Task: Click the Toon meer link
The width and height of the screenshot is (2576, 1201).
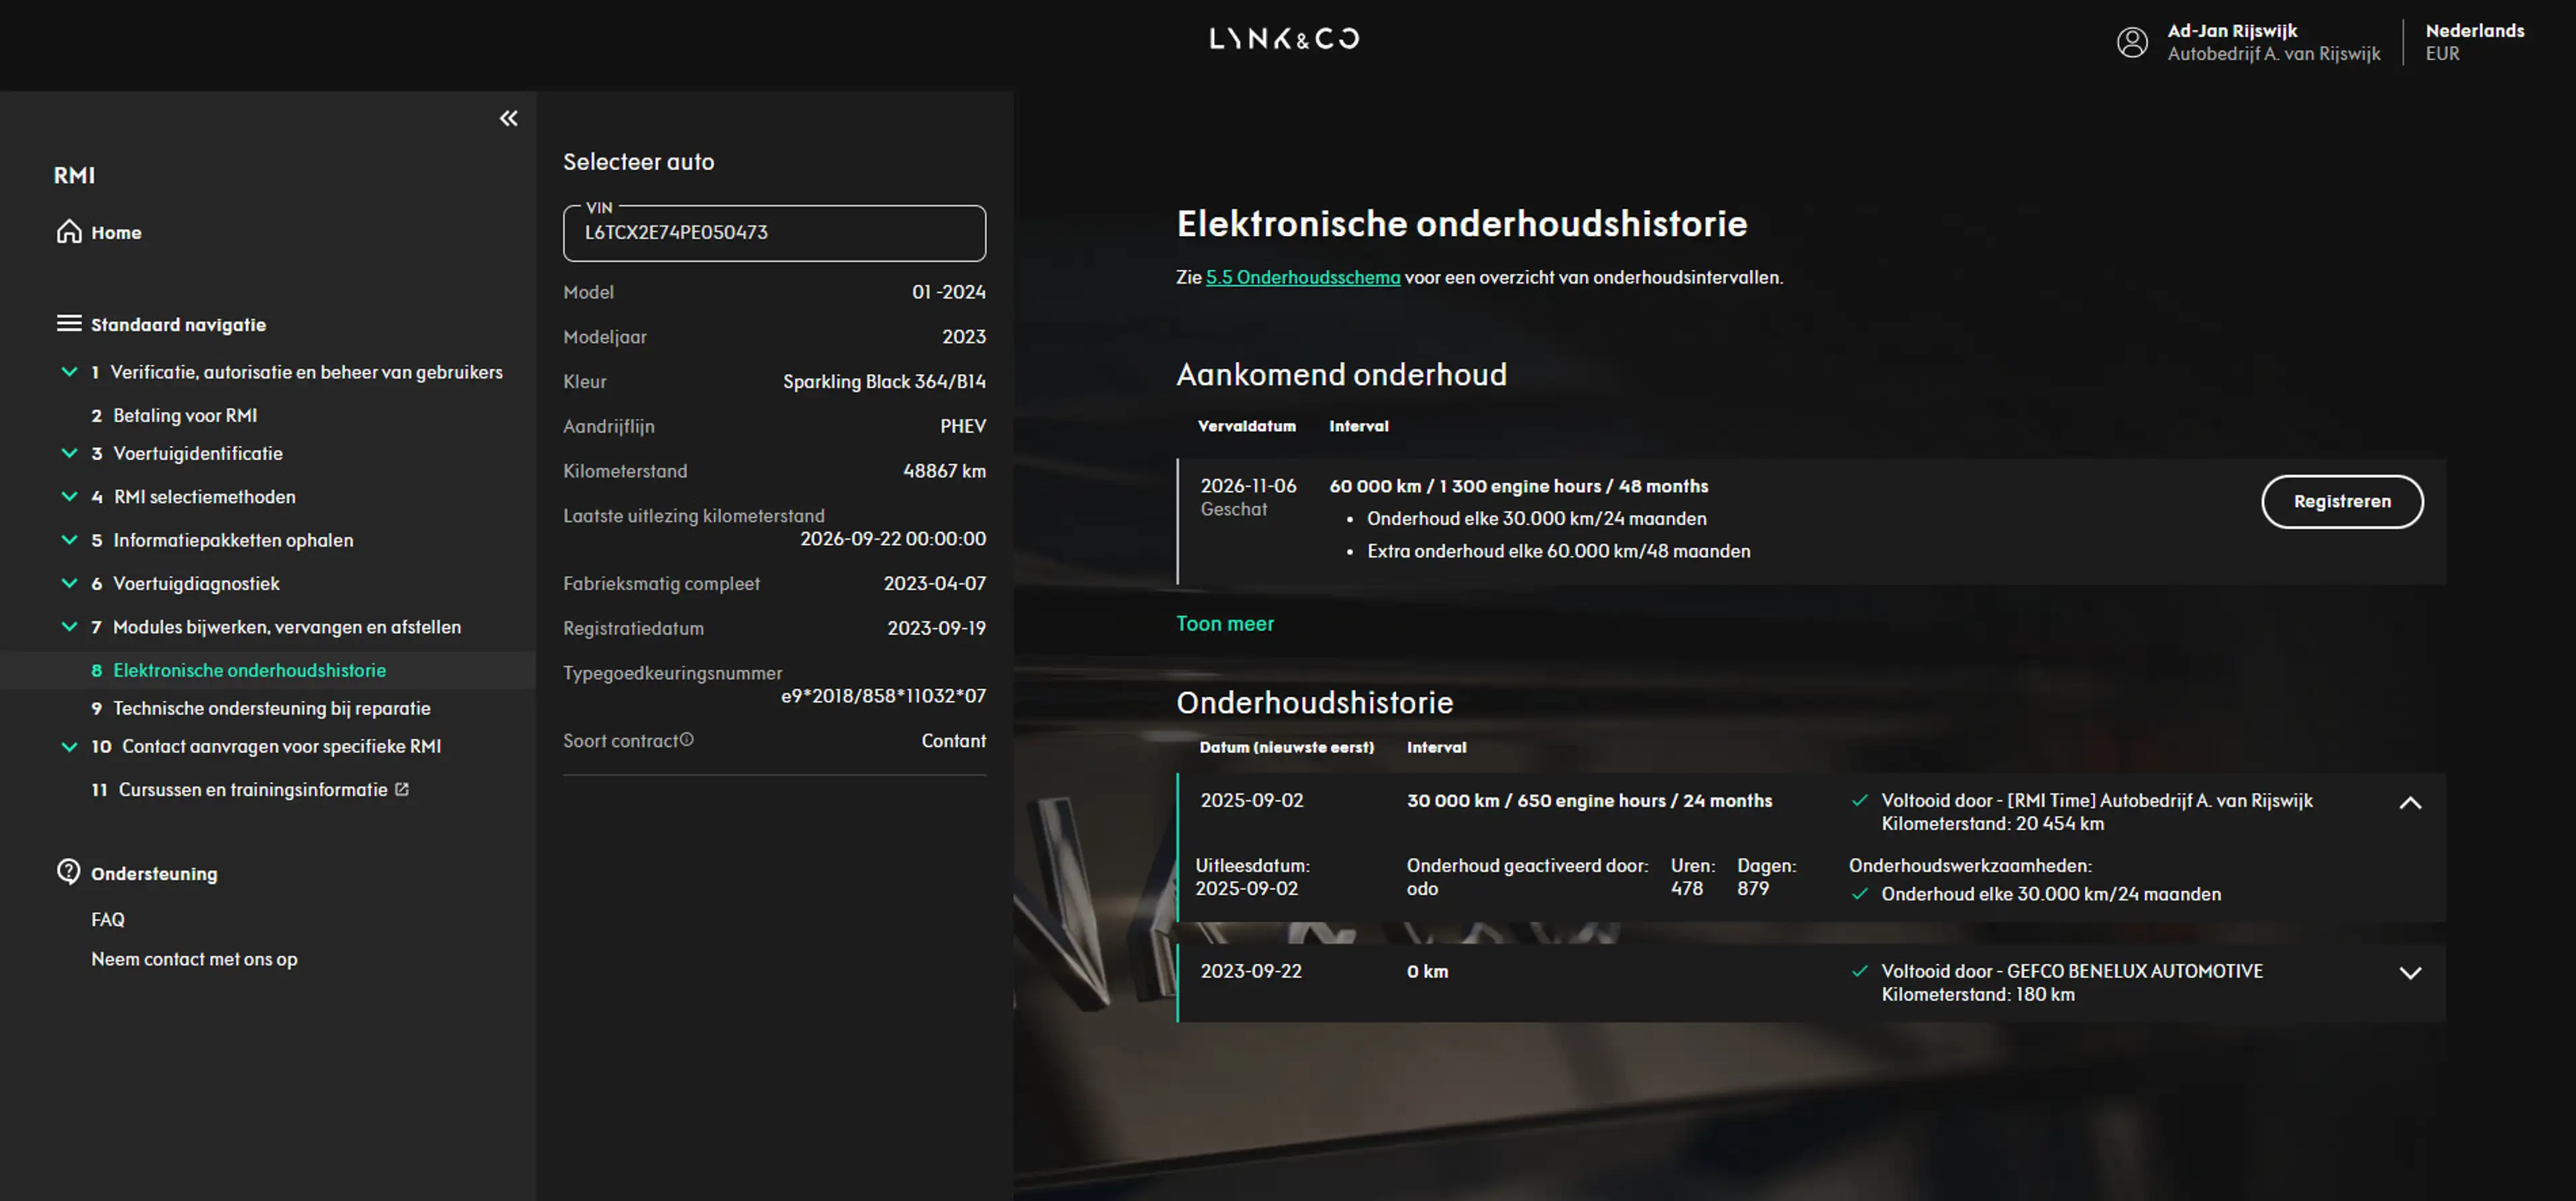Action: point(1224,623)
